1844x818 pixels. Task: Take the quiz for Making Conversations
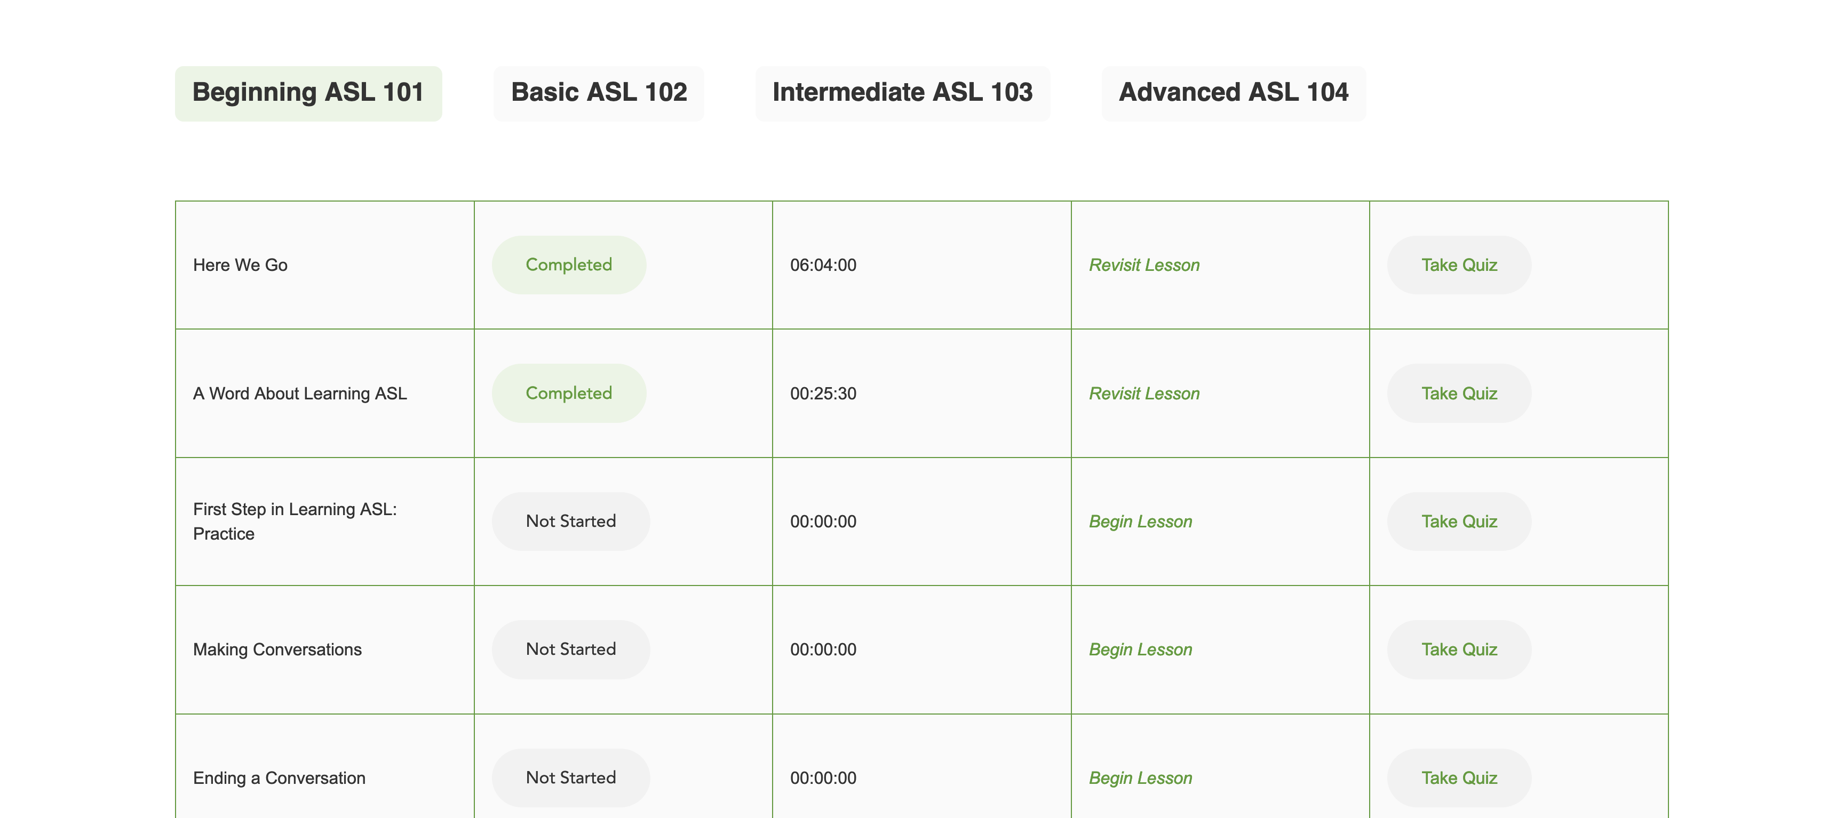click(x=1460, y=649)
